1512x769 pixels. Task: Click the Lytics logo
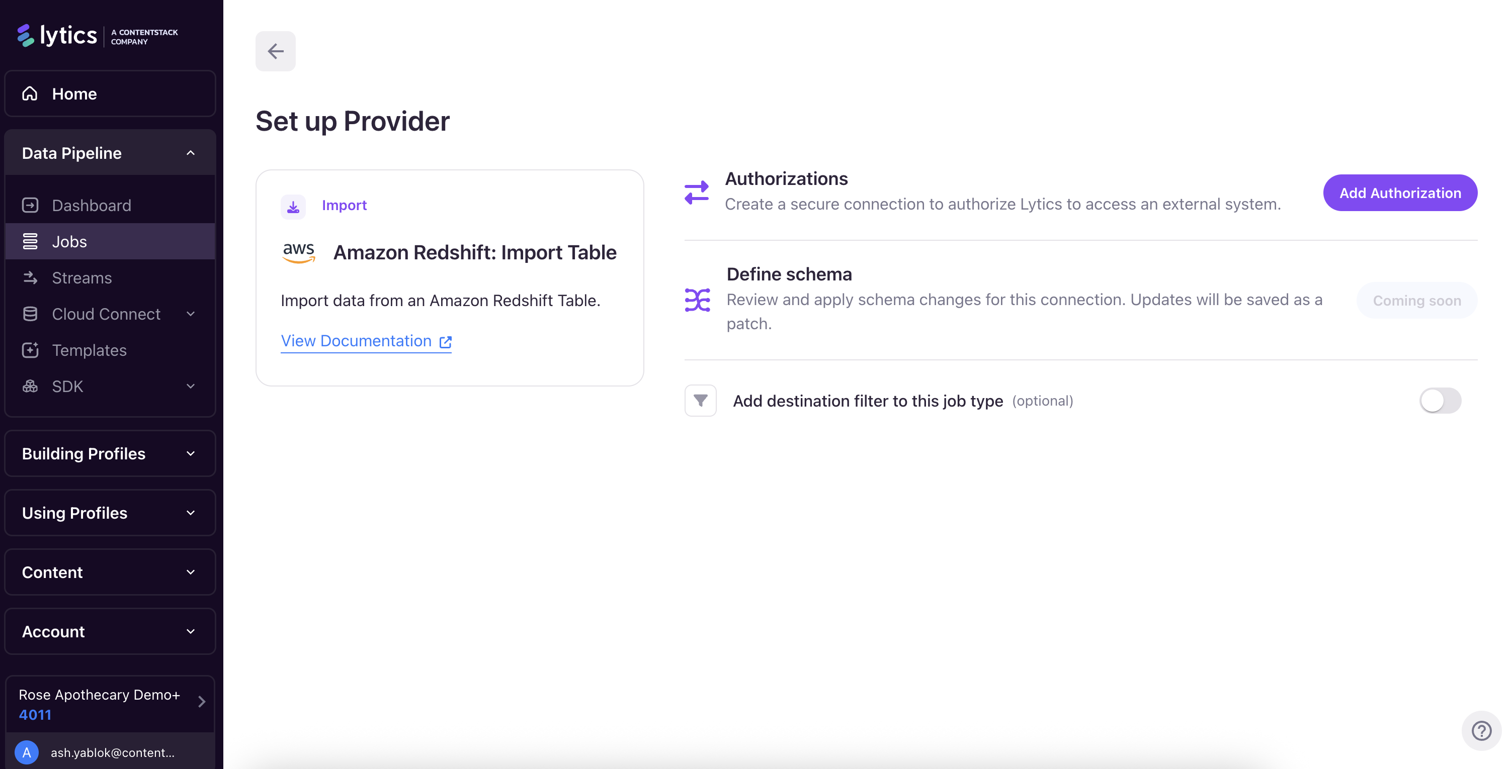pos(57,36)
